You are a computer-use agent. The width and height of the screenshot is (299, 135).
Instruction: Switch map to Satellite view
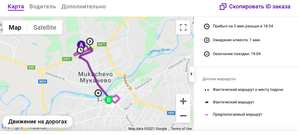(x=45, y=28)
